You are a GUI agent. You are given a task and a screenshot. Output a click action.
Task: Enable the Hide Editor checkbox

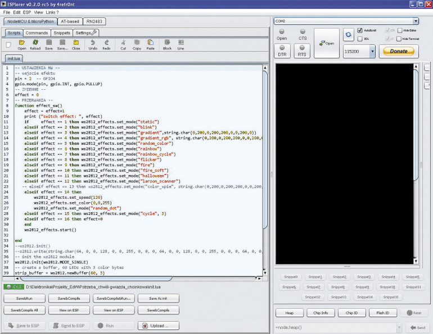pyautogui.click(x=399, y=30)
